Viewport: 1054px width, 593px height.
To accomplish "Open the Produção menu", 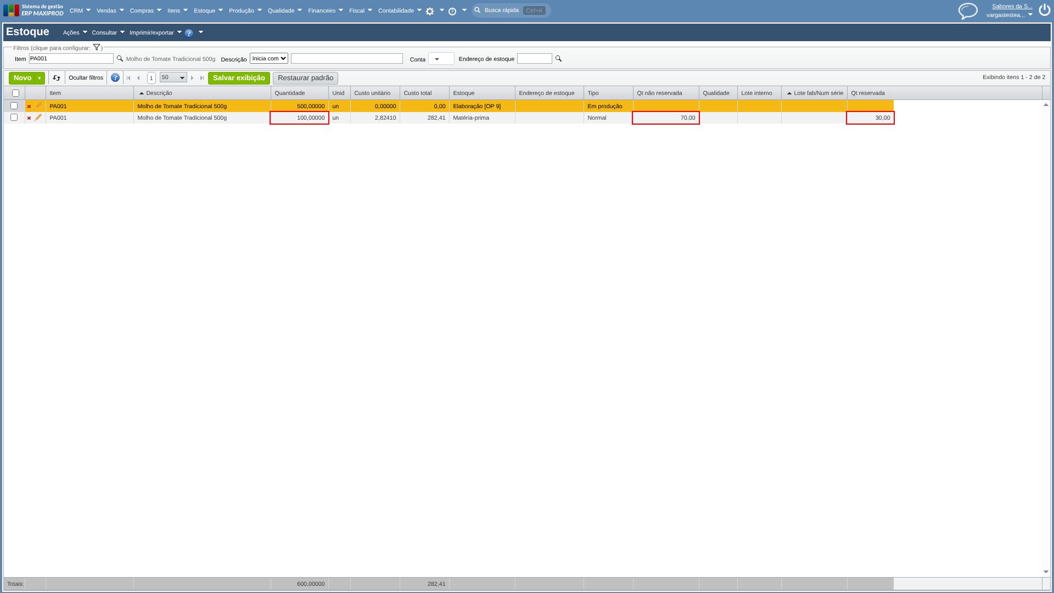I will pyautogui.click(x=245, y=10).
